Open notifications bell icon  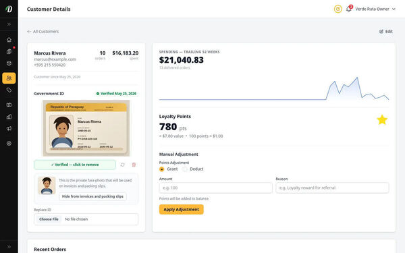(x=349, y=9)
